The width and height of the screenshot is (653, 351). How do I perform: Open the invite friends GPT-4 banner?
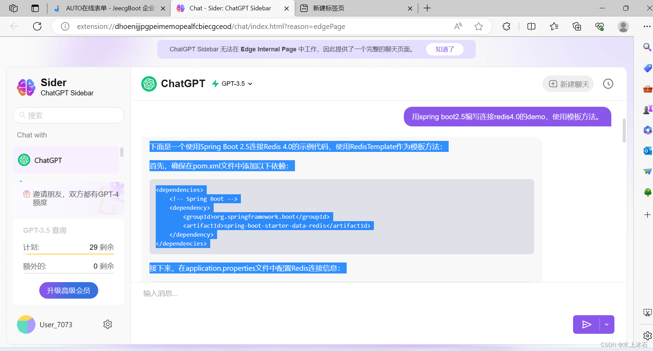[69, 198]
